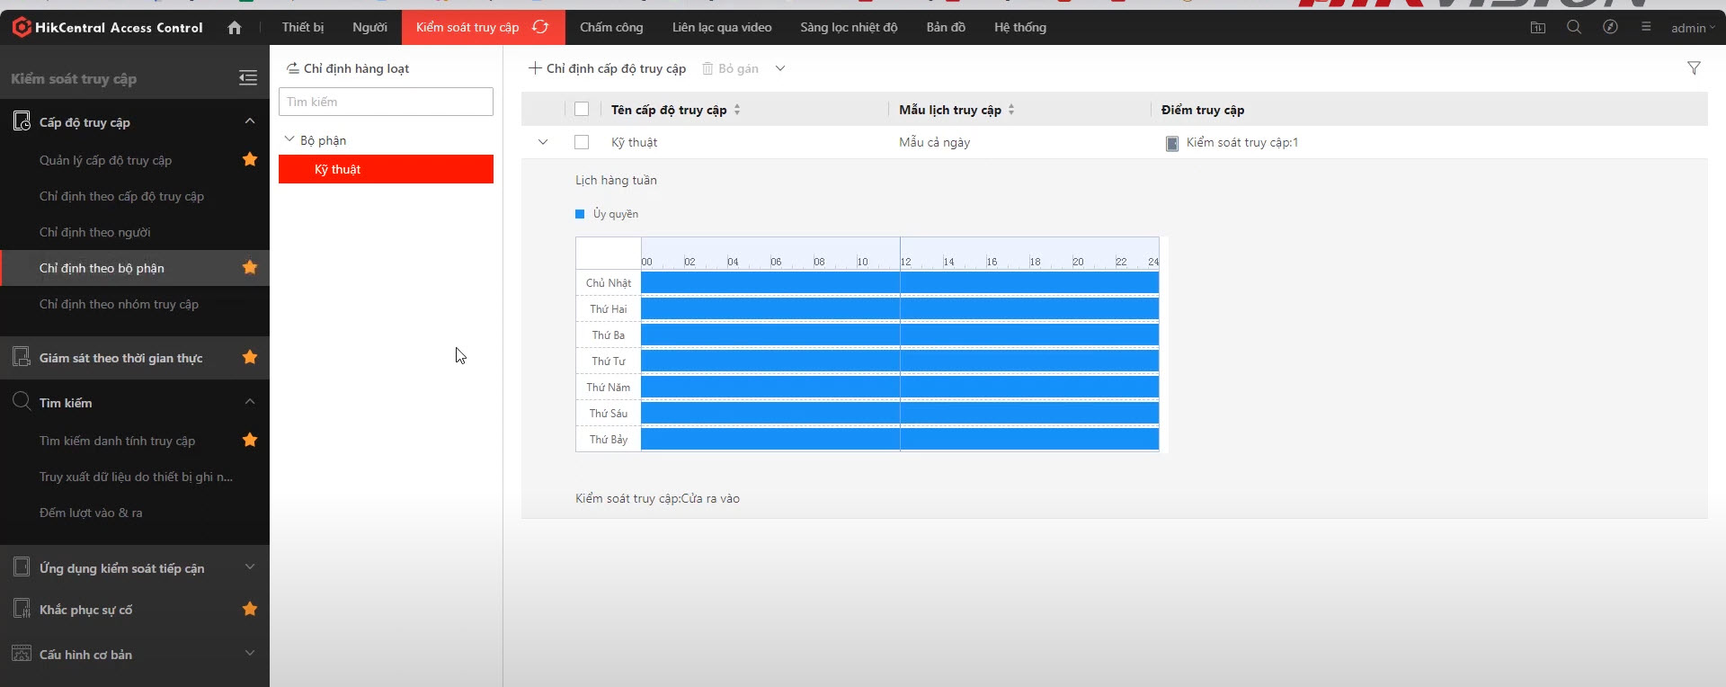This screenshot has width=1726, height=687.
Task: Click Chỉ định cấp độ truy cập button
Action: [608, 68]
